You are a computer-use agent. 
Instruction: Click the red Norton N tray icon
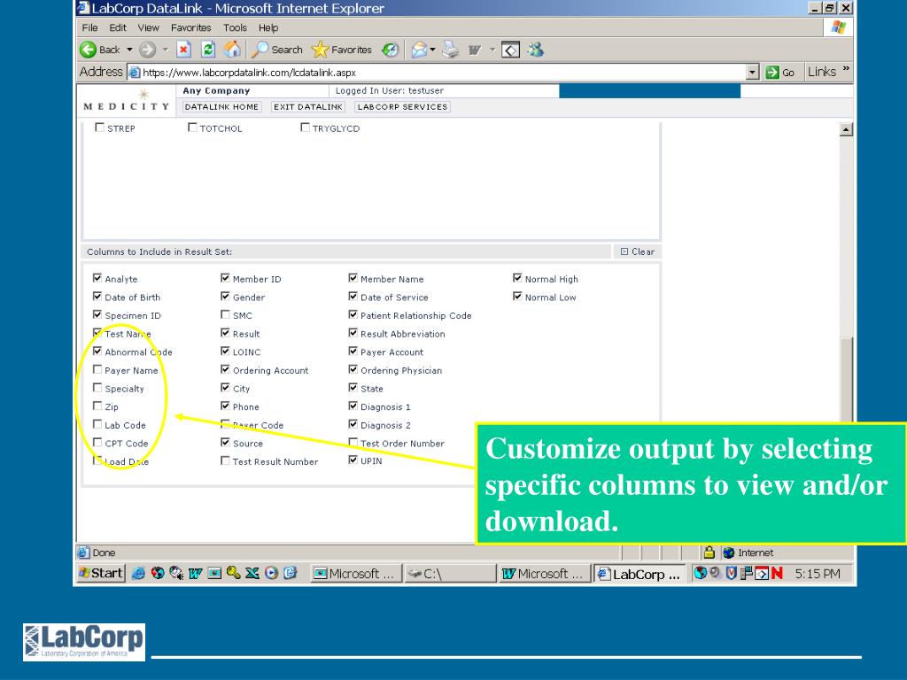pyautogui.click(x=777, y=573)
